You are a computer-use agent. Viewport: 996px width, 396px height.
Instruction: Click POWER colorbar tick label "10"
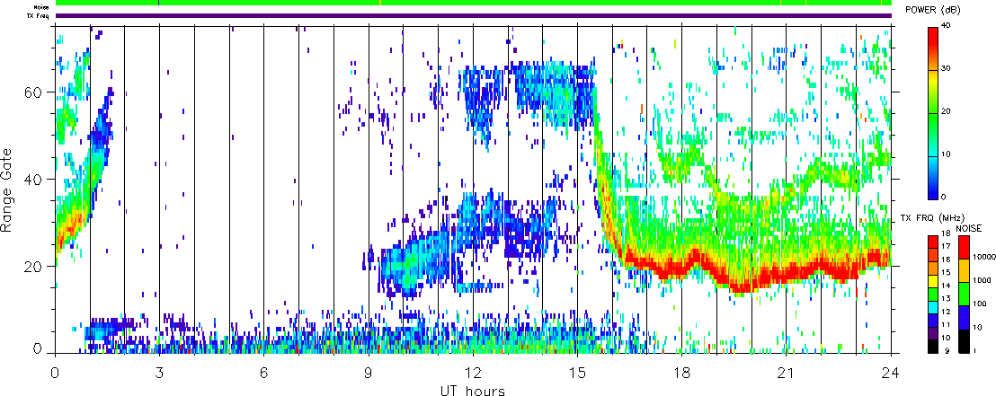click(947, 154)
